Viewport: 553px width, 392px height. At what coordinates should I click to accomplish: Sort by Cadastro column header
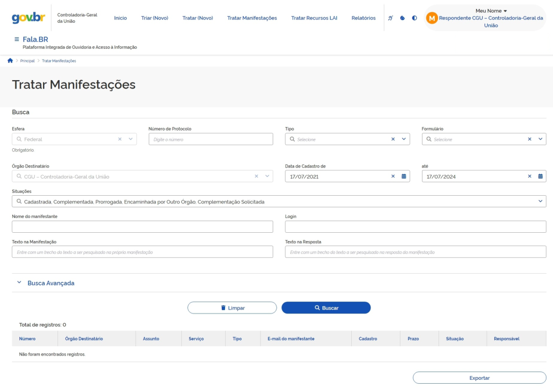368,339
